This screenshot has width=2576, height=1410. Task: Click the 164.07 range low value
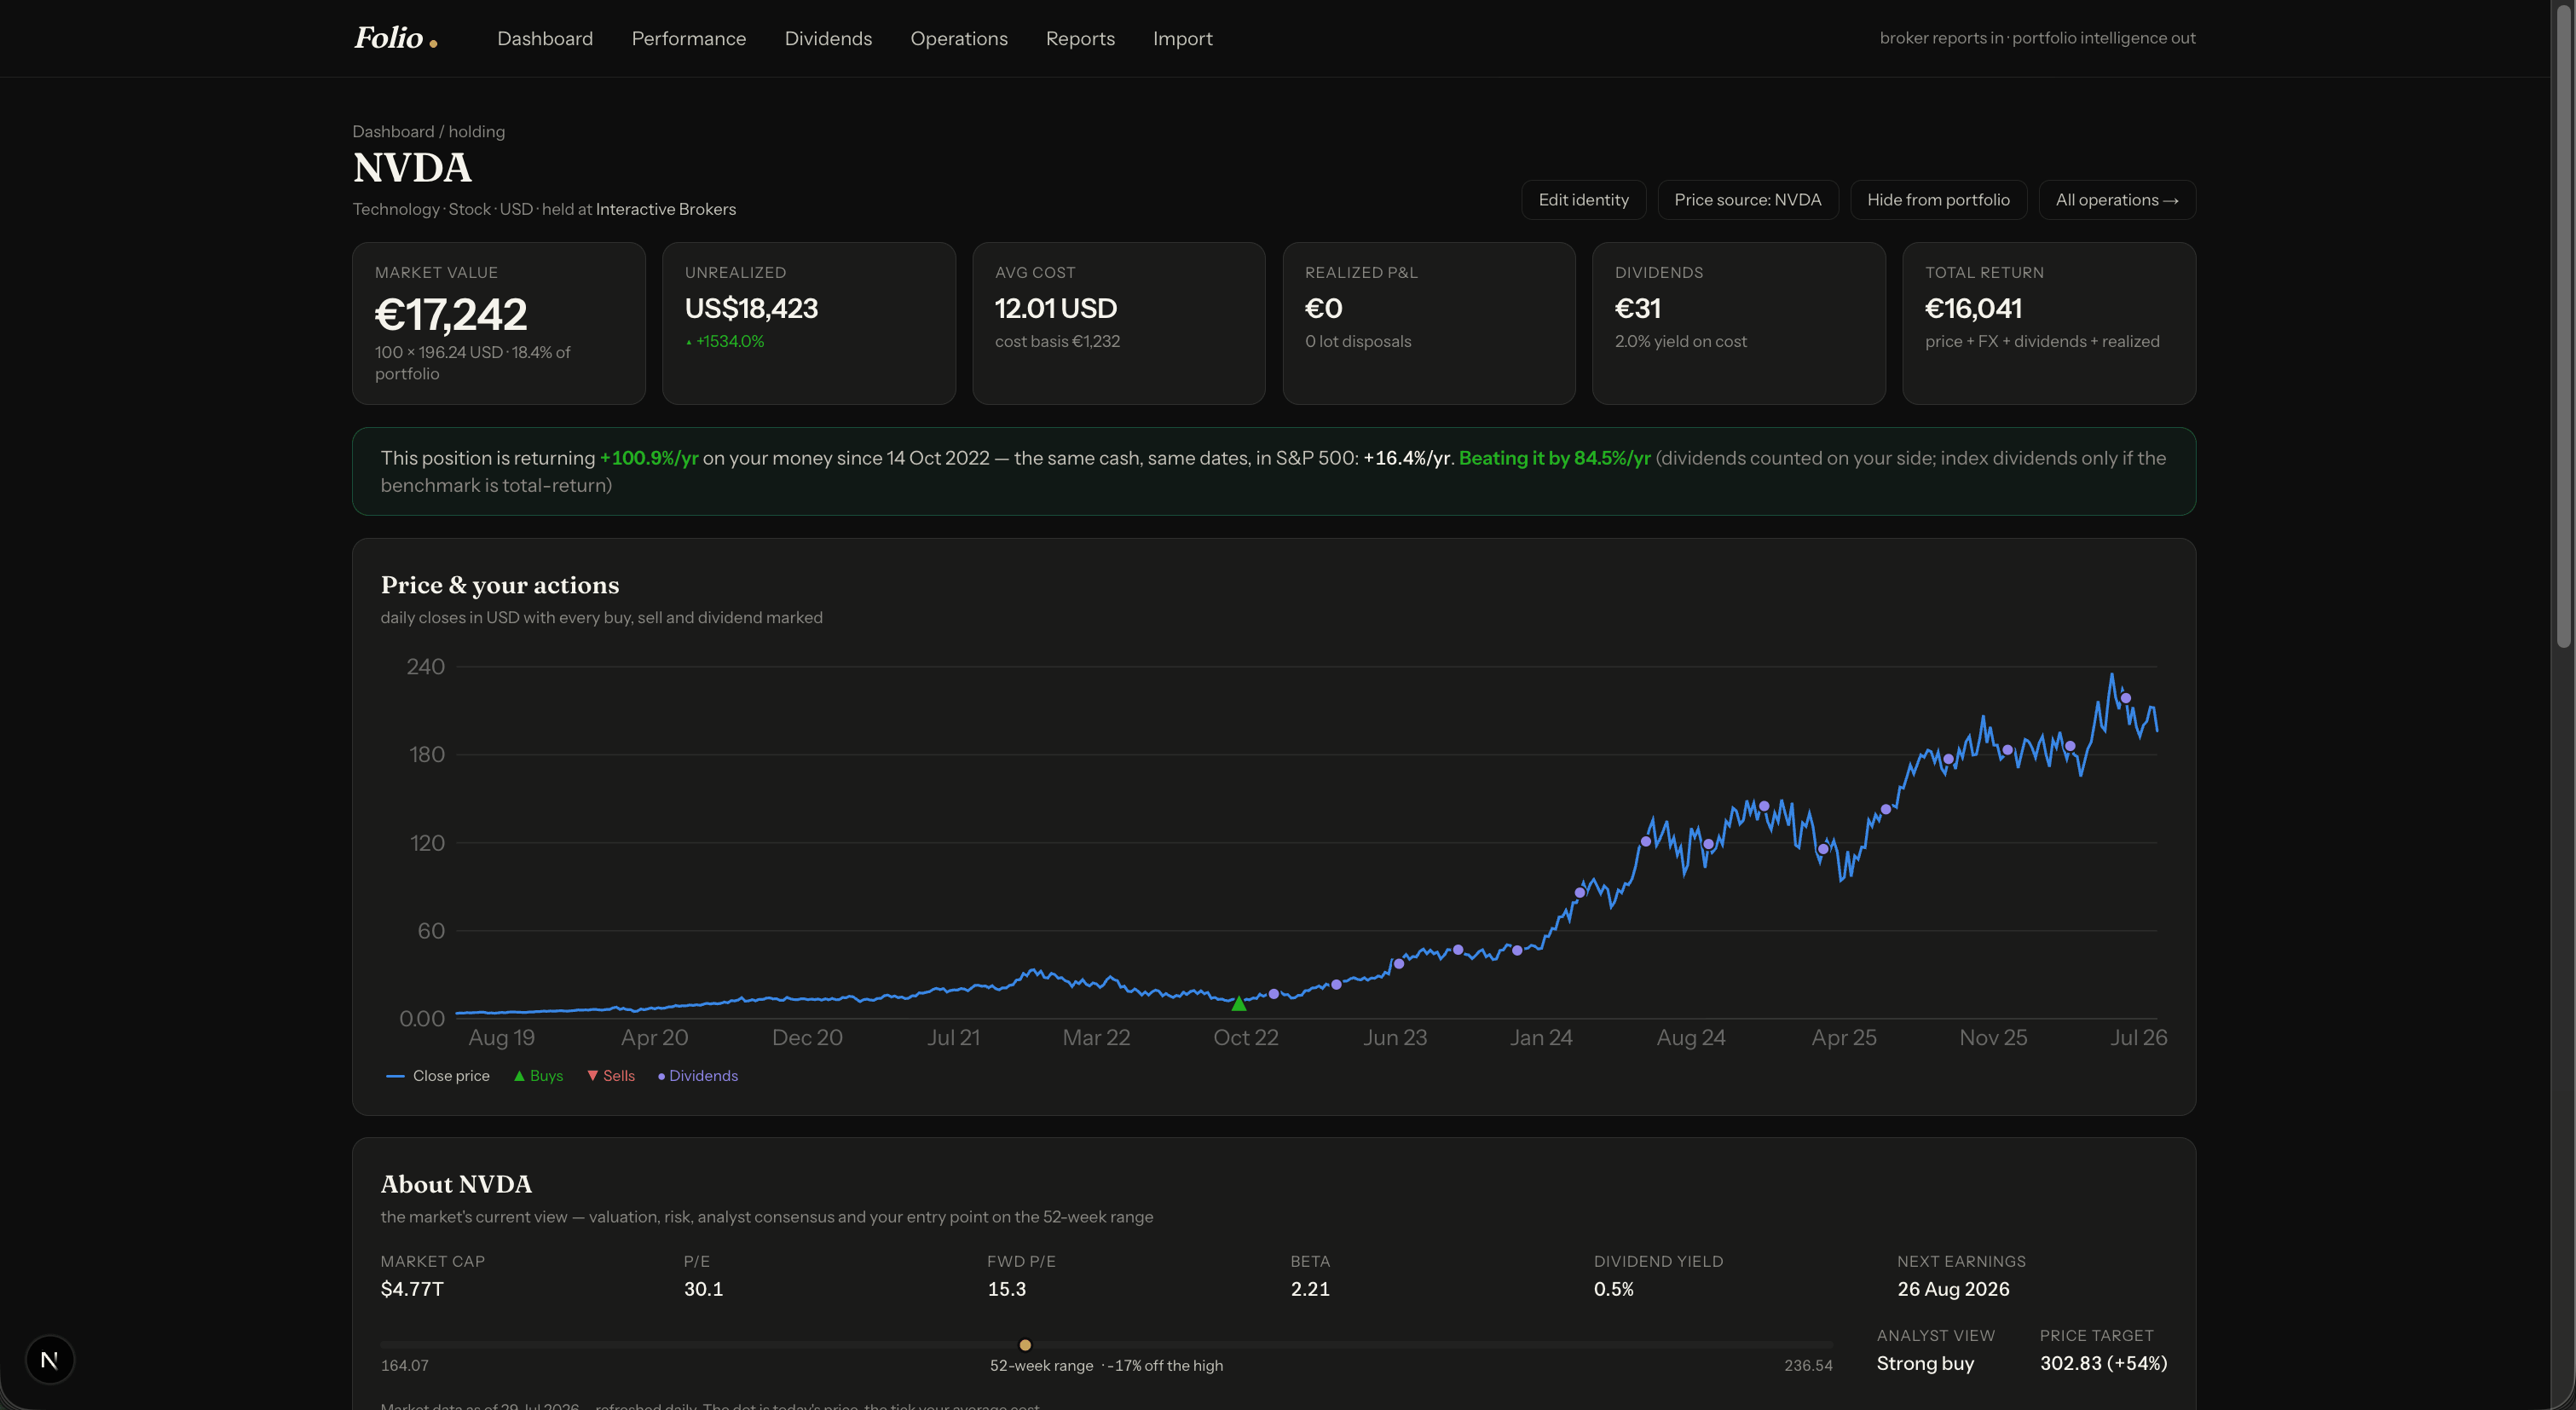(x=404, y=1366)
